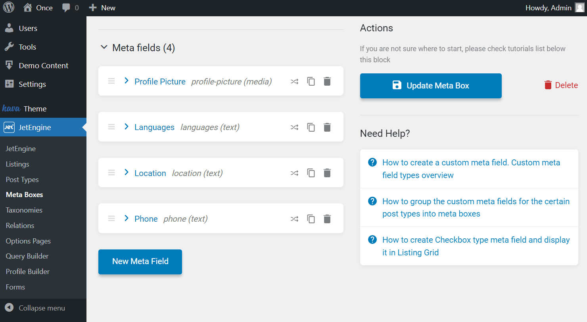This screenshot has height=322, width=587.
Task: Click the Demo Content icon
Action: [x=9, y=65]
